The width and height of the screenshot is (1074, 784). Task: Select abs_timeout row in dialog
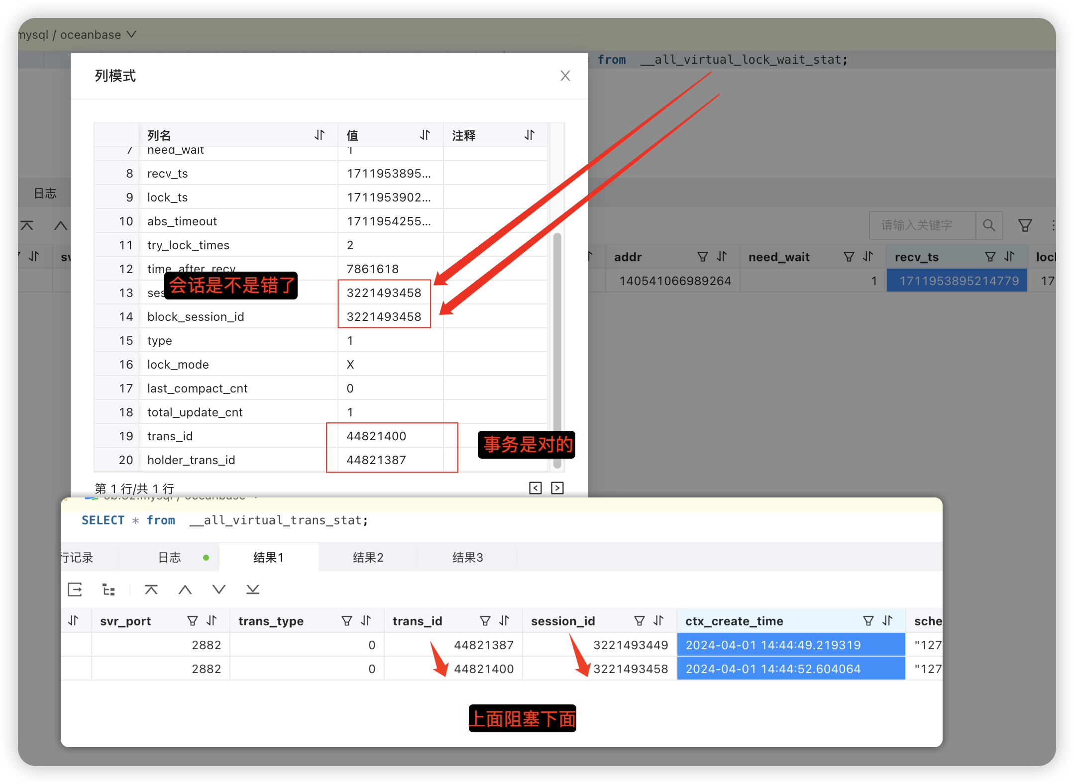coord(321,221)
